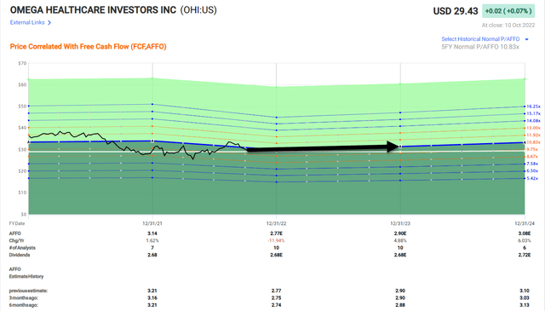Screen dimensions: 545x311
Task: Click the AFFO estimate 2.77E
Action: pyautogui.click(x=276, y=233)
